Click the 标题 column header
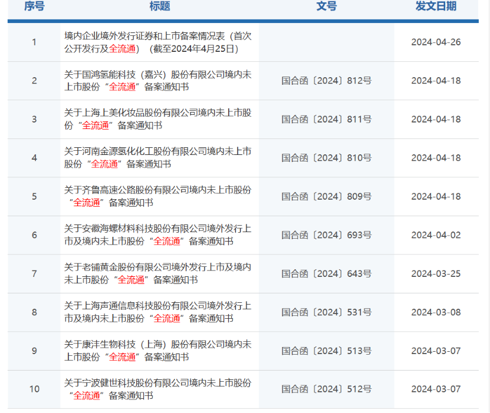The width and height of the screenshot is (490, 413). point(160,6)
